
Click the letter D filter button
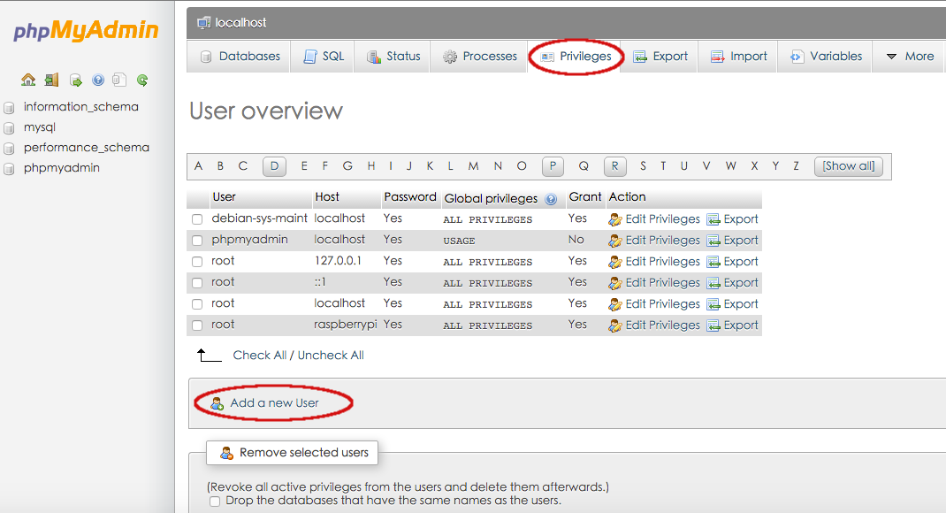click(275, 165)
